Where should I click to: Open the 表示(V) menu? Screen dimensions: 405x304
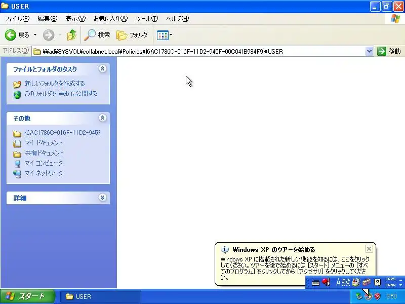tap(75, 19)
